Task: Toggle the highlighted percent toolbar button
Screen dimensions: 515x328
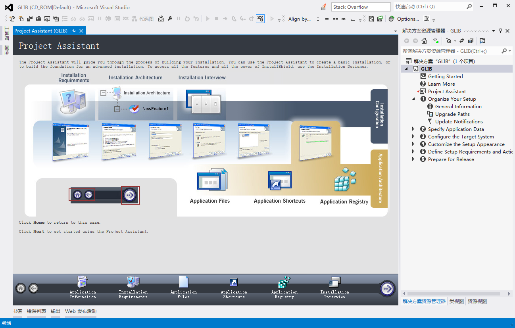Action: [260, 19]
